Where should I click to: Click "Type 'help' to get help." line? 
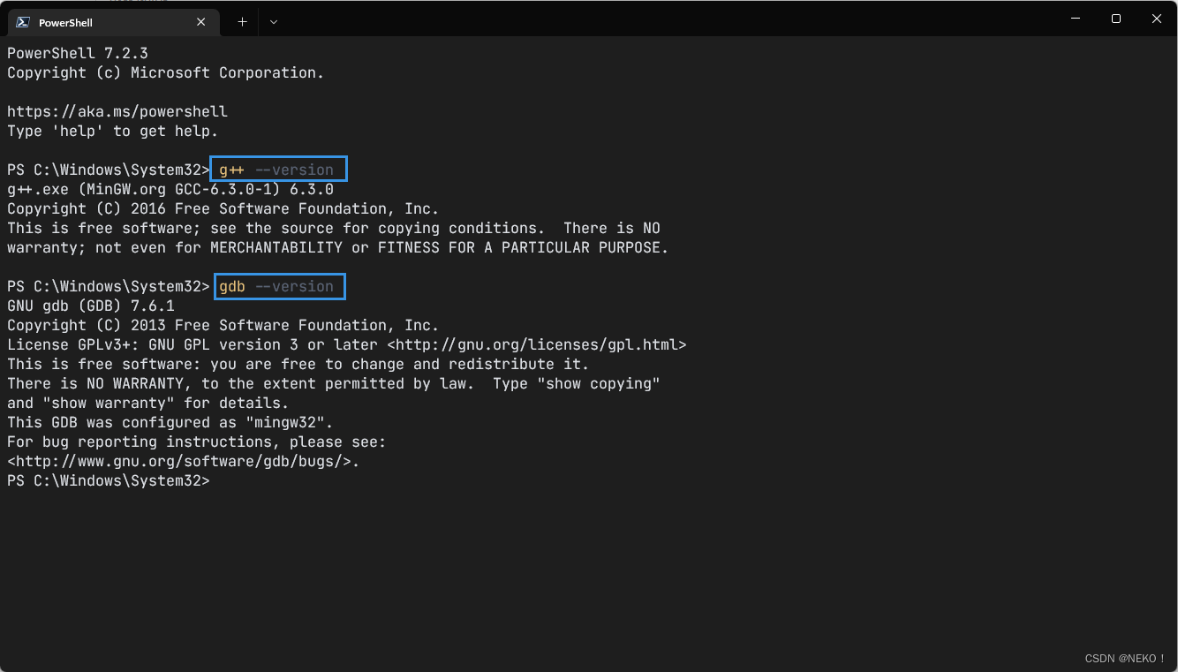coord(113,132)
